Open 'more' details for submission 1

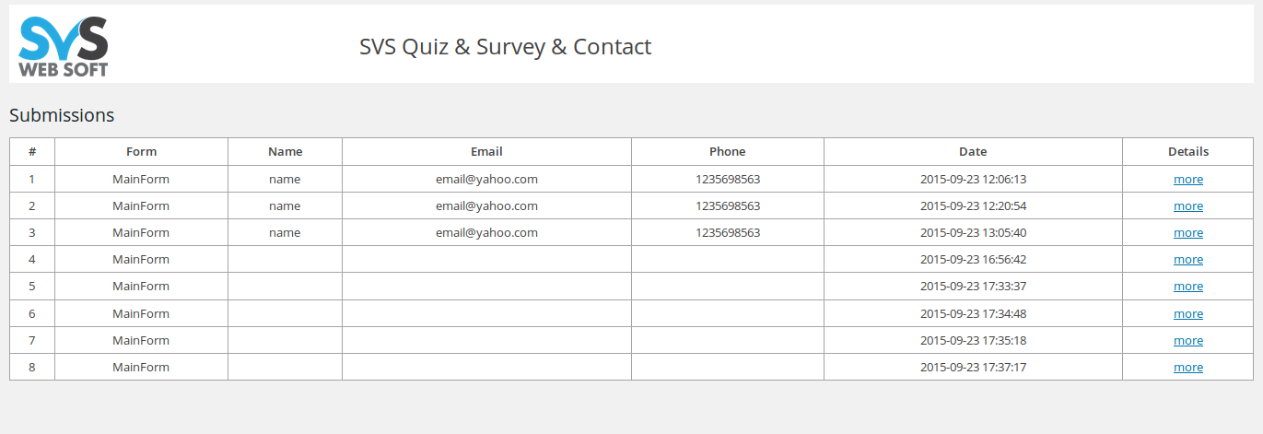click(1187, 180)
